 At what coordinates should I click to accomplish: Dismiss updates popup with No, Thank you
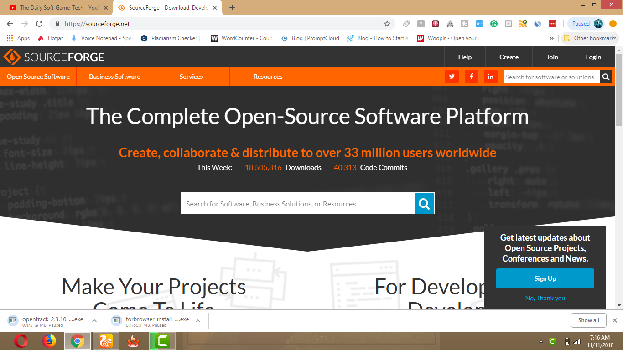(545, 298)
